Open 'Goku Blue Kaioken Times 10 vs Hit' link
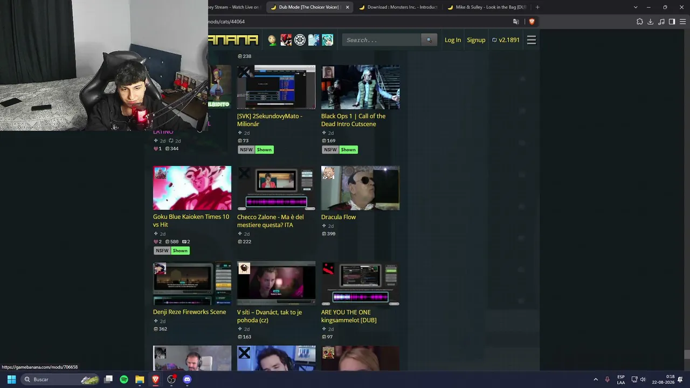This screenshot has width=690, height=388. click(x=191, y=220)
